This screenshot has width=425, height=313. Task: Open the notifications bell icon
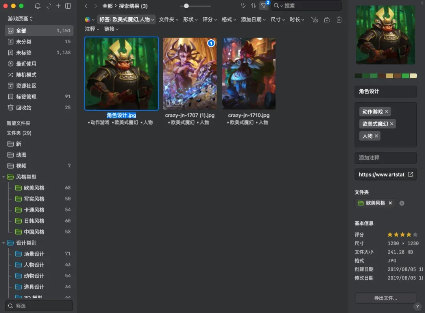click(38, 6)
